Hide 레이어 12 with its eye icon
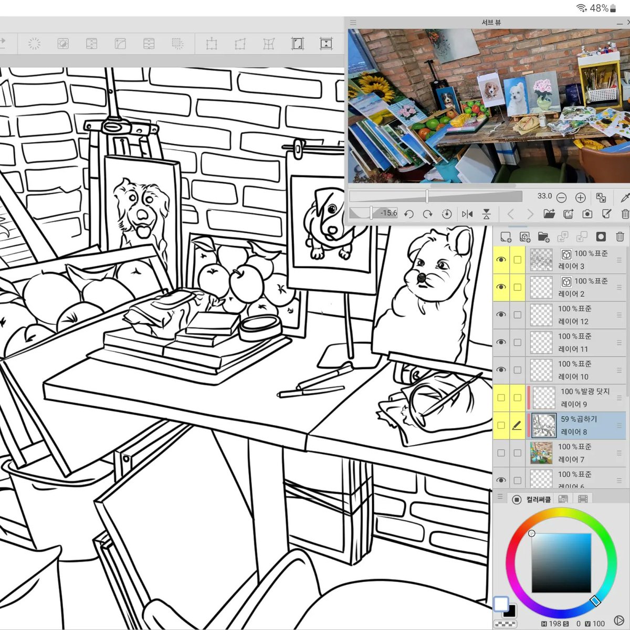The height and width of the screenshot is (630, 630). coord(501,314)
